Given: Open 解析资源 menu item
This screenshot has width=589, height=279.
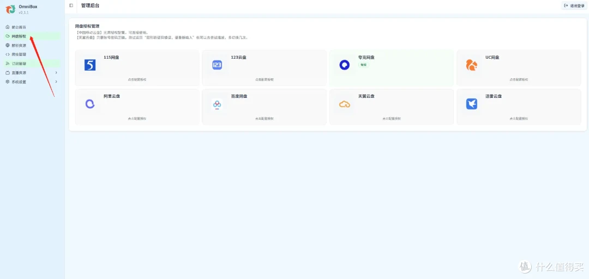Looking at the screenshot, I should [x=19, y=45].
